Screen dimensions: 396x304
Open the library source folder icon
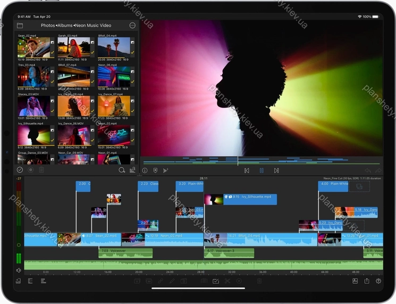click(20, 26)
